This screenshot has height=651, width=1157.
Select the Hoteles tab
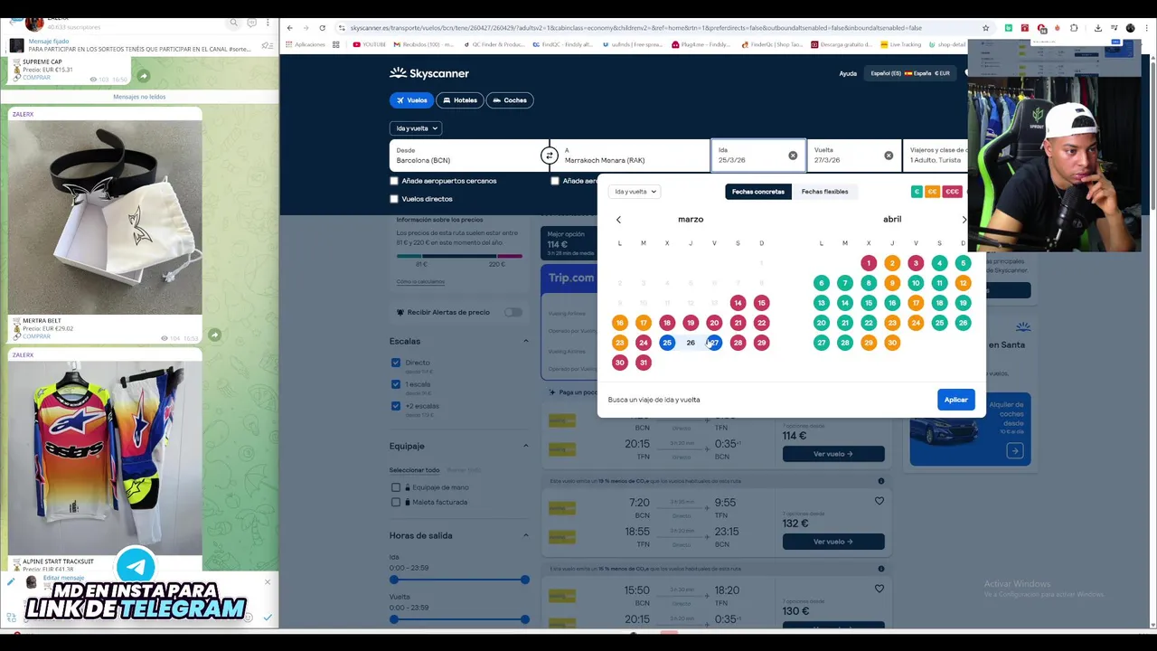[460, 100]
